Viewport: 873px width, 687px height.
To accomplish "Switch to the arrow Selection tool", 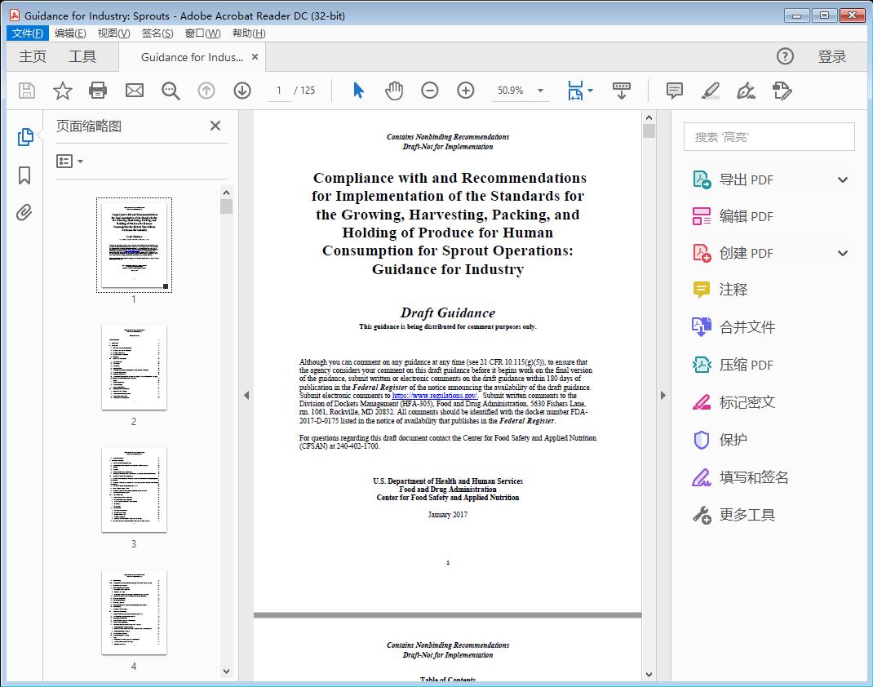I will [357, 91].
